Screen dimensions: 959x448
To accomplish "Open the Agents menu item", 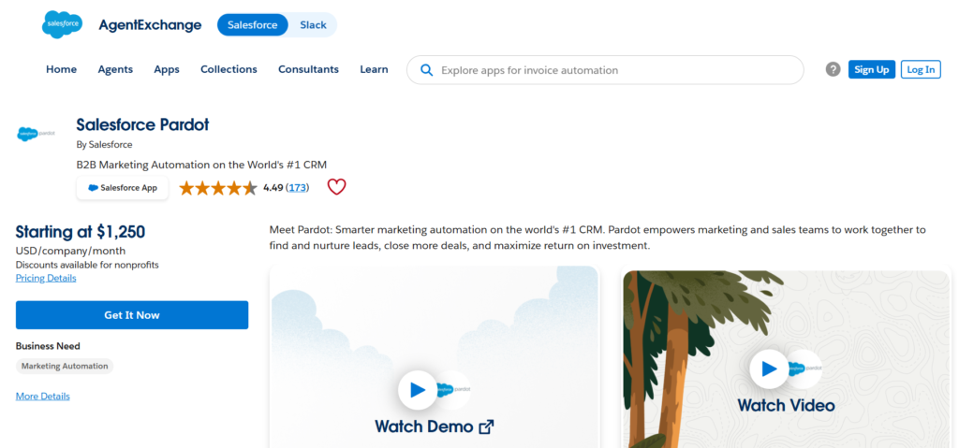I will coord(115,69).
